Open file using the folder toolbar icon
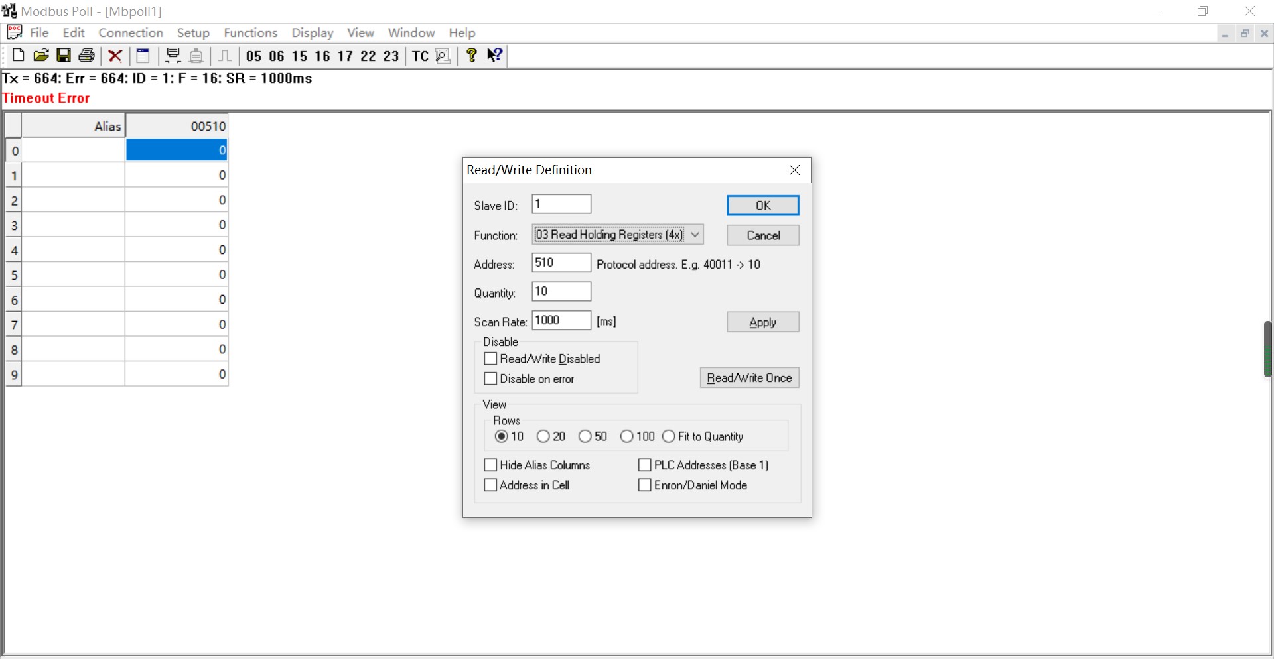This screenshot has width=1274, height=659. (40, 56)
